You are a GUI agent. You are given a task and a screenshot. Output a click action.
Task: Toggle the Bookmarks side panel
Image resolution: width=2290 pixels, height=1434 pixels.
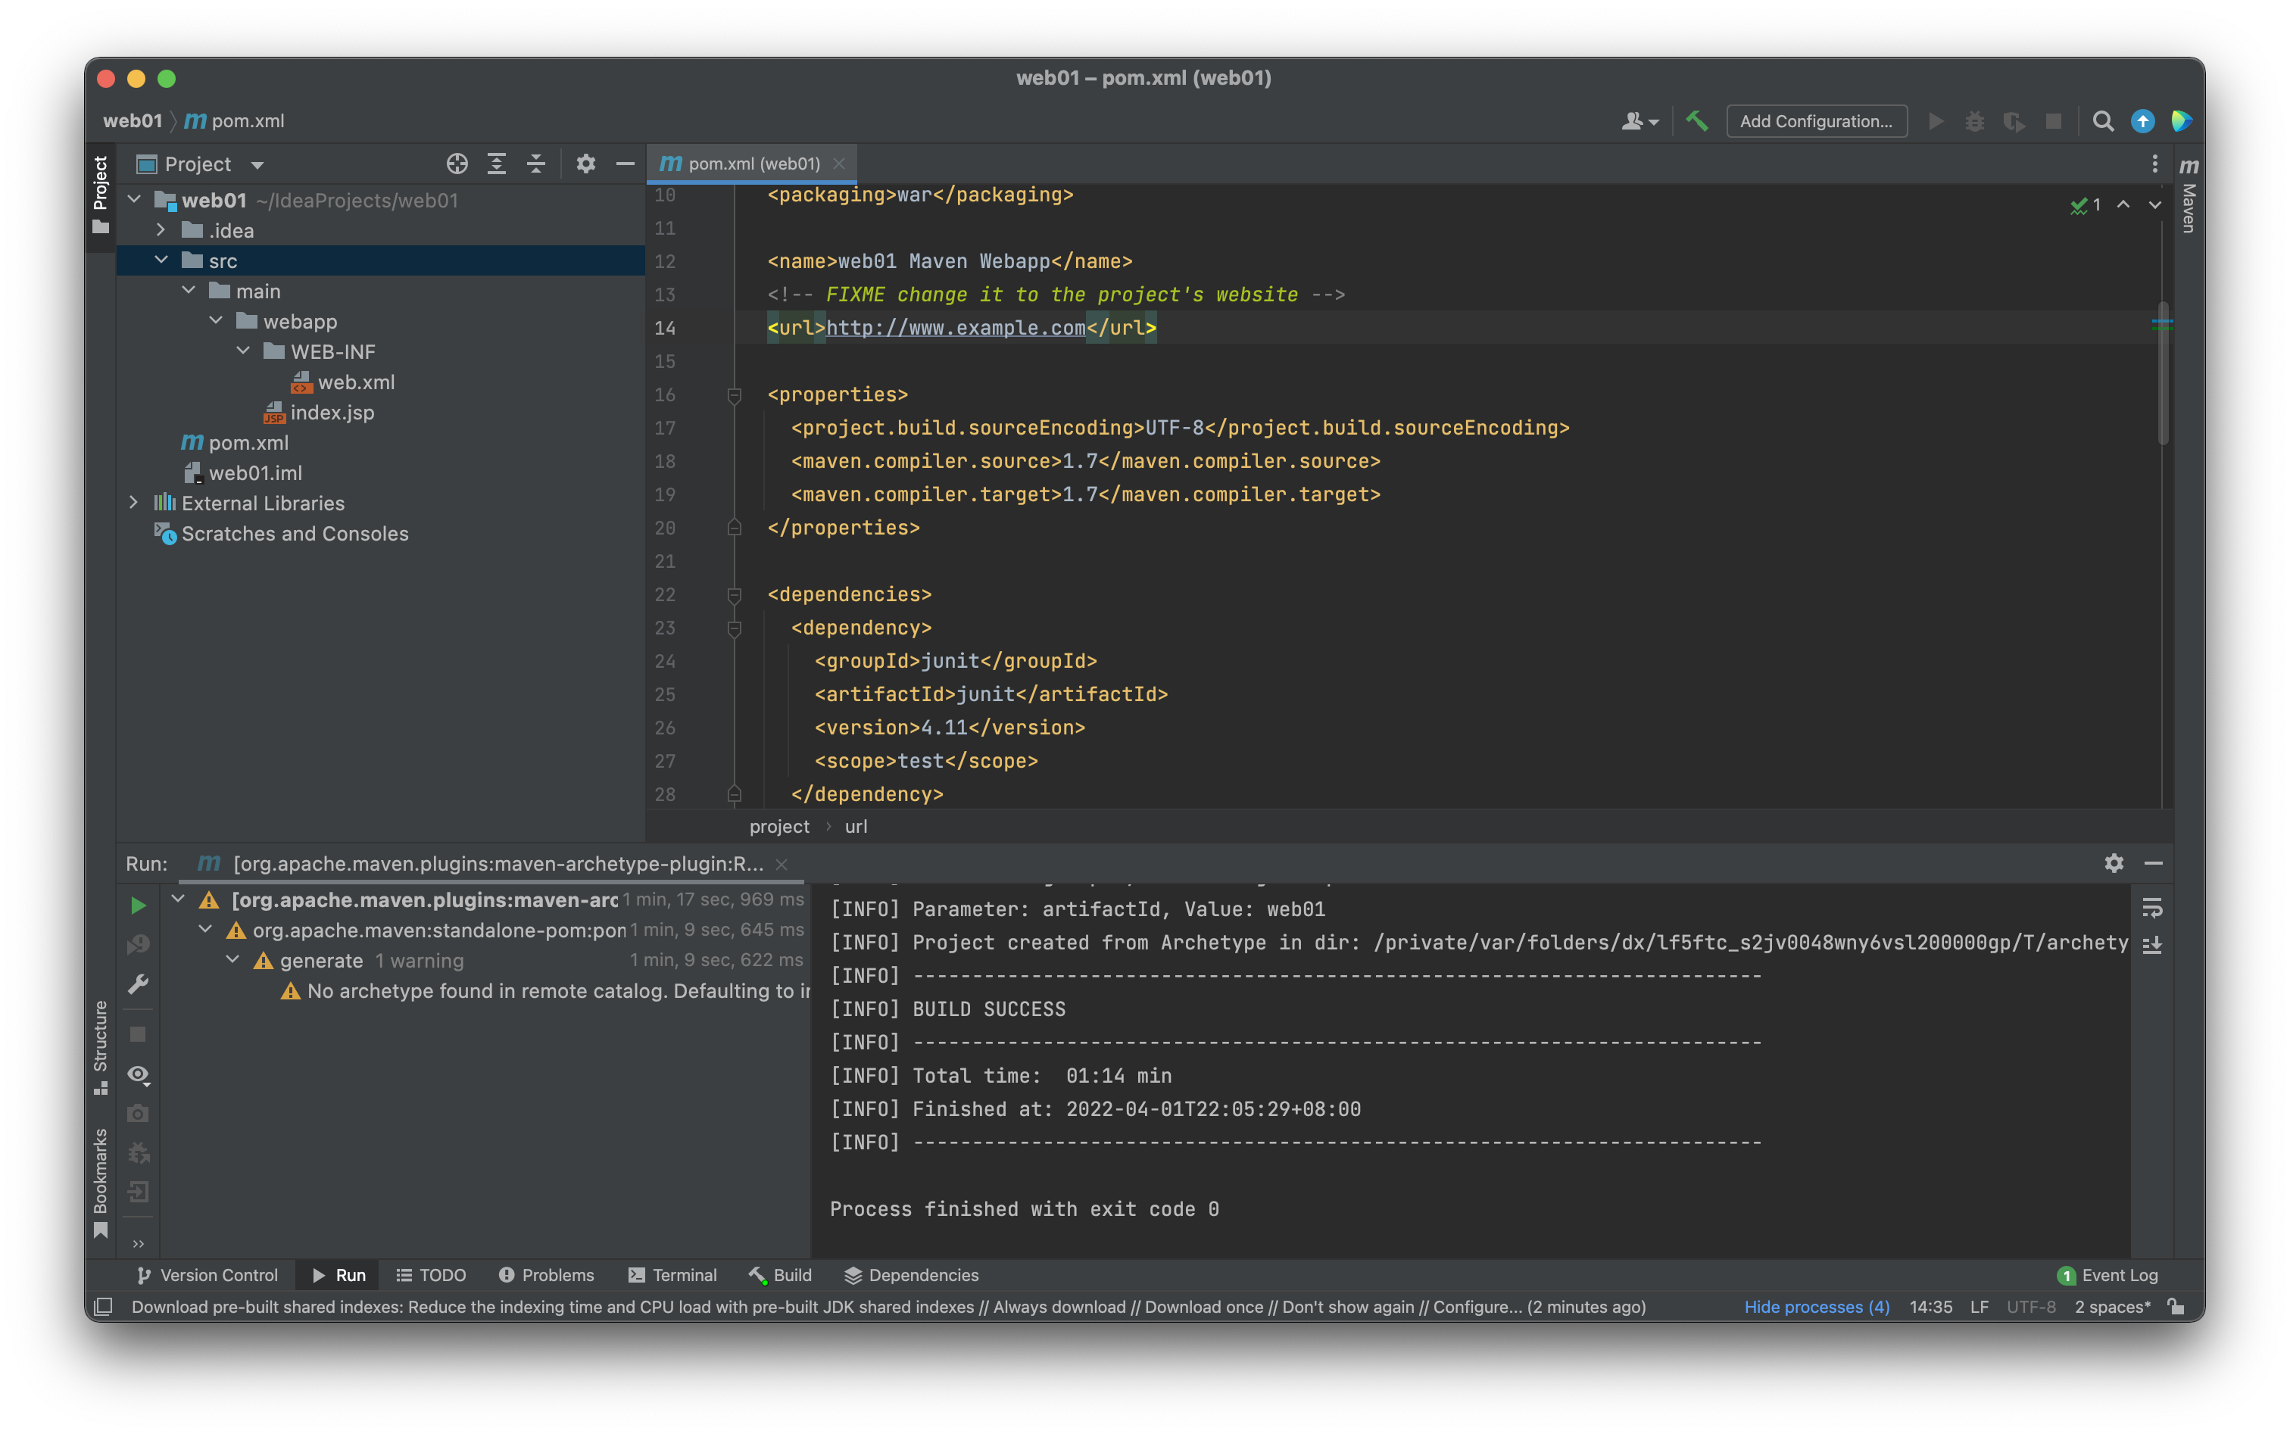coord(101,1183)
